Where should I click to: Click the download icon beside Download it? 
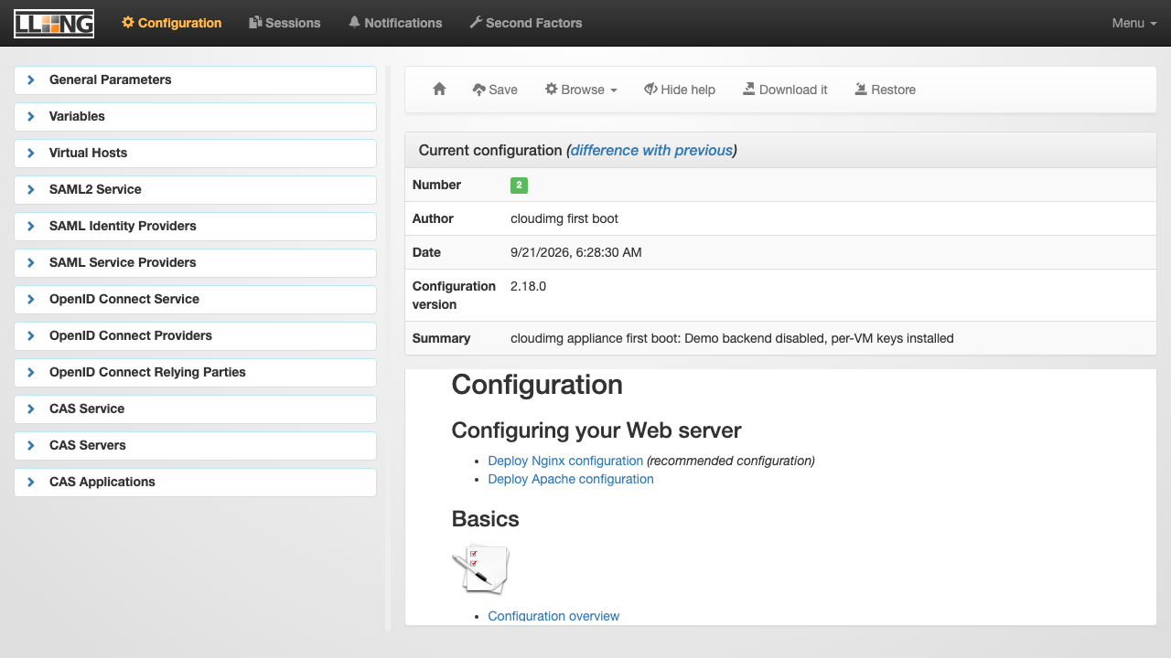click(749, 90)
